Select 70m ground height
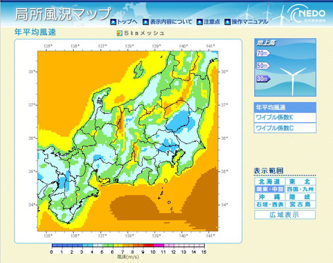This screenshot has width=333, height=263. 263,53
